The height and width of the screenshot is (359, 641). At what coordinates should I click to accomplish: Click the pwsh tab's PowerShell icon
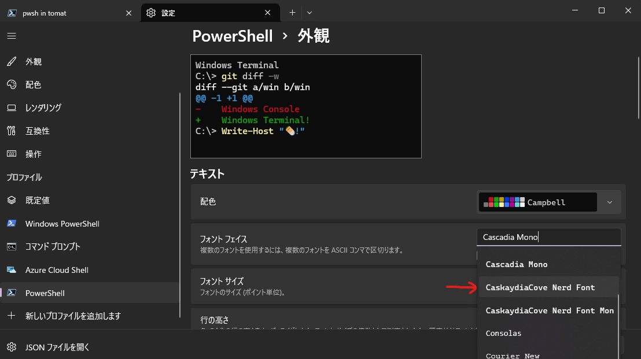click(12, 13)
